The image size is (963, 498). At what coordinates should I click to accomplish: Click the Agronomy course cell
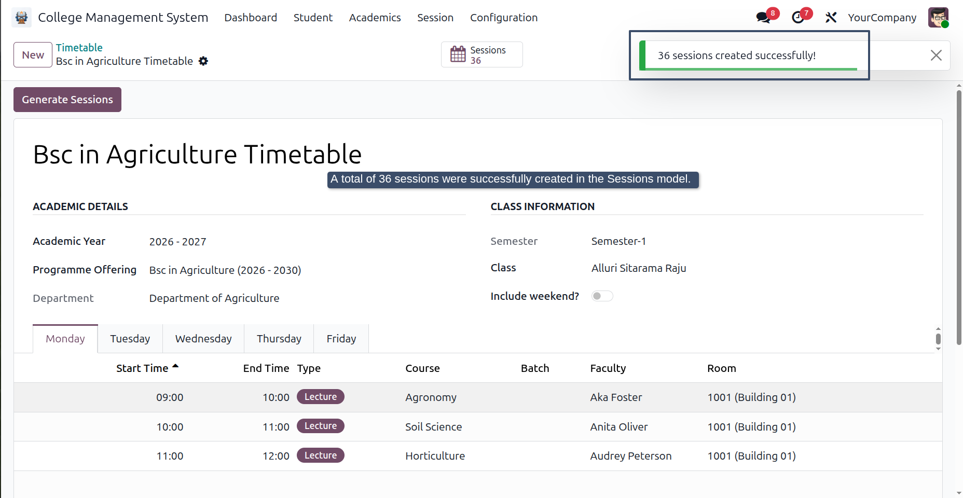pyautogui.click(x=431, y=397)
